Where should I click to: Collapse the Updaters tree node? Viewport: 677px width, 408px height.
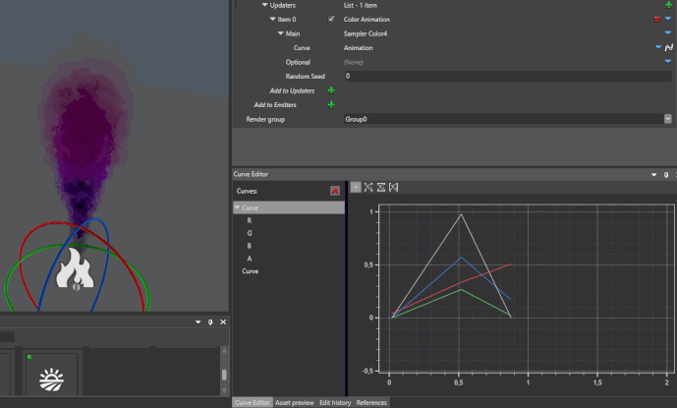click(x=264, y=5)
